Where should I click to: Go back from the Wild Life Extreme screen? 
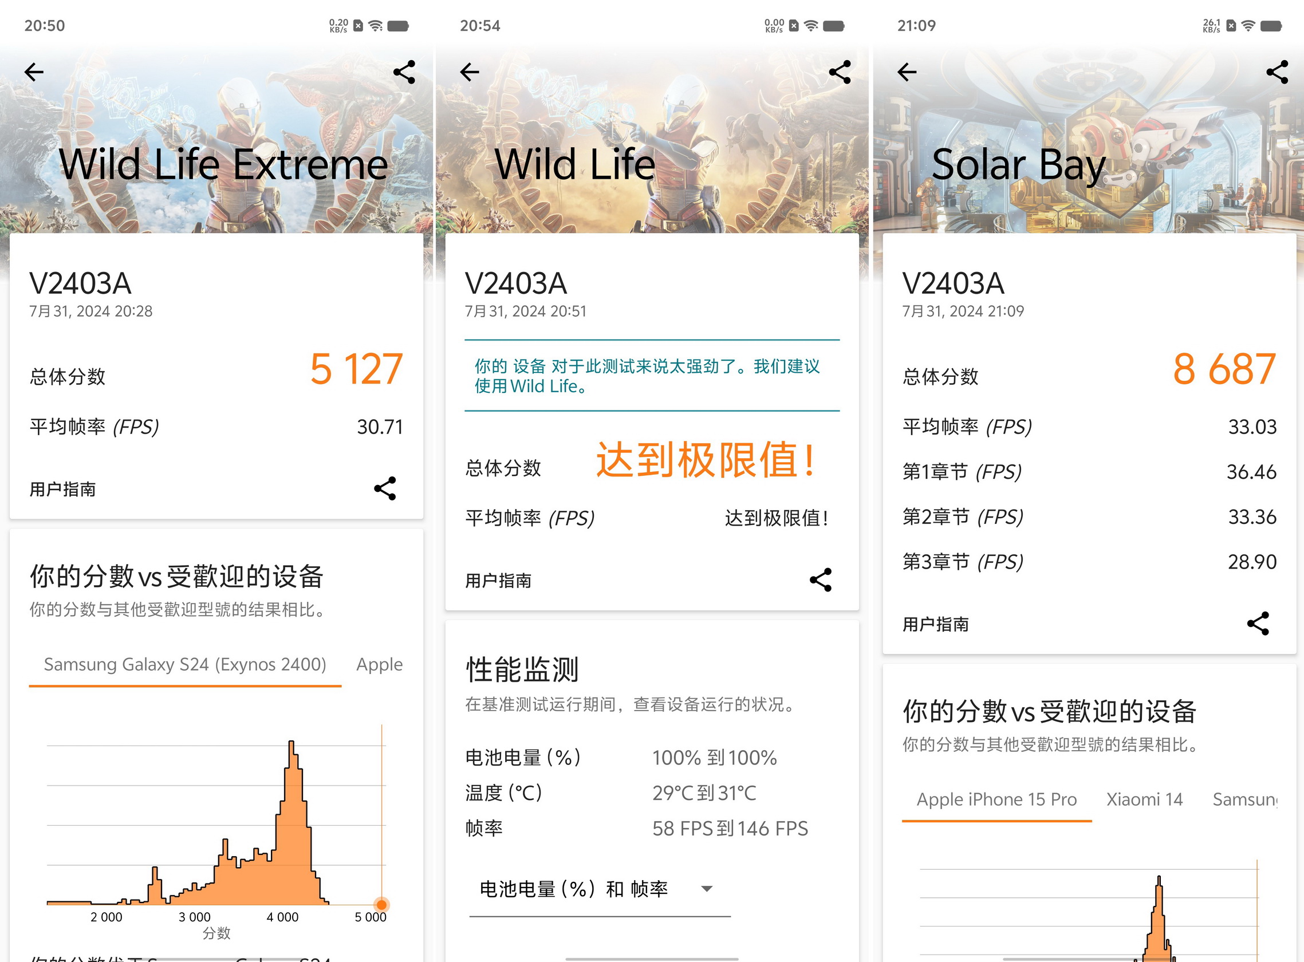click(x=34, y=72)
